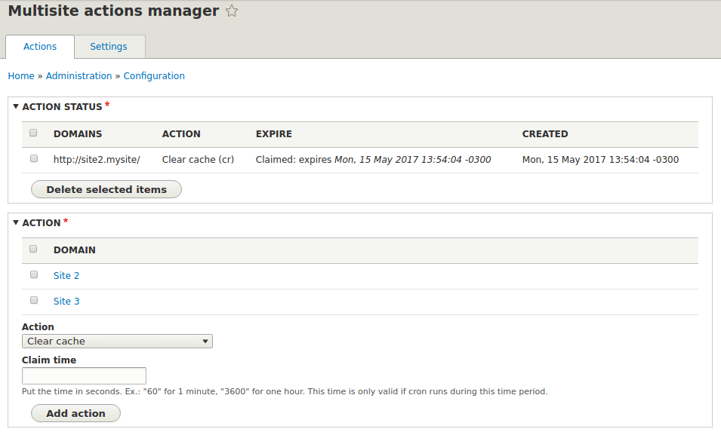Click the DOMAIN column header in Action table
721x435 pixels.
75,250
